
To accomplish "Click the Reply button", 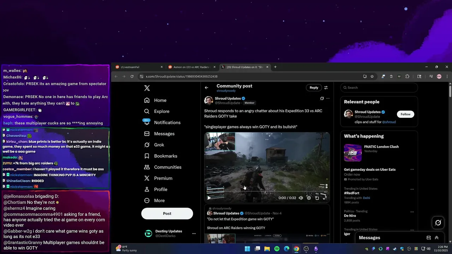I will 314,87.
